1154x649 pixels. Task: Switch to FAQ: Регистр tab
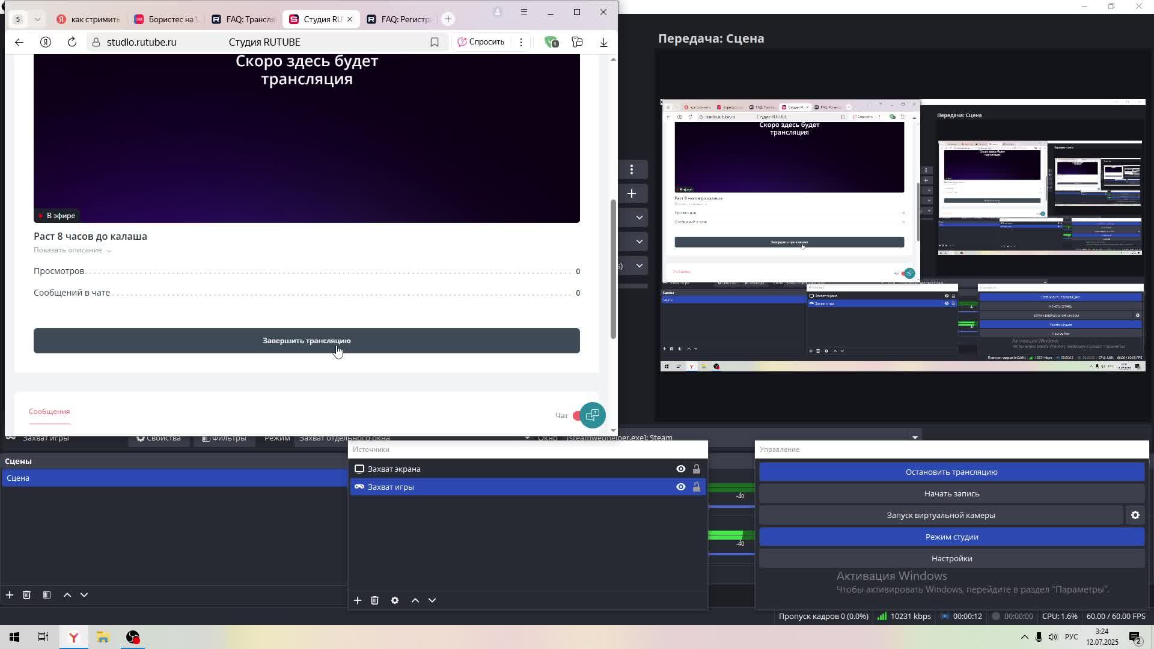tap(400, 19)
